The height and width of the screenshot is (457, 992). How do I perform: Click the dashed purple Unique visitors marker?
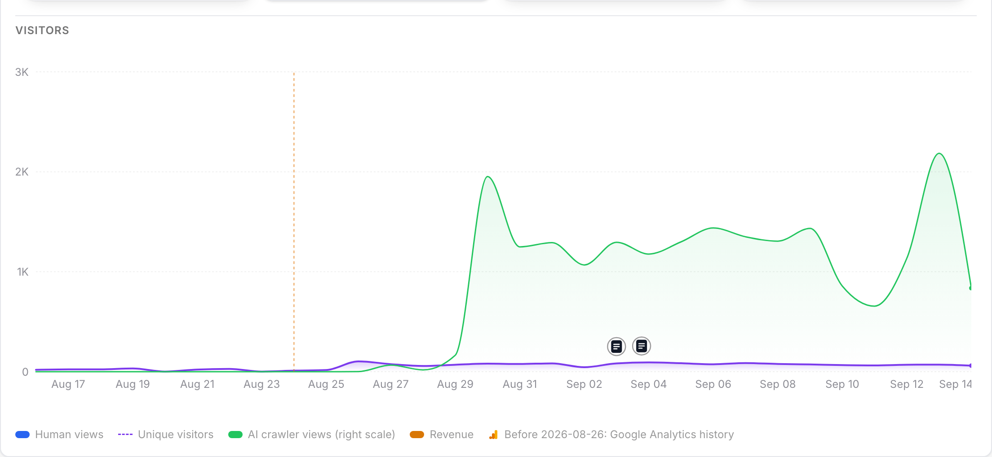pyautogui.click(x=125, y=435)
